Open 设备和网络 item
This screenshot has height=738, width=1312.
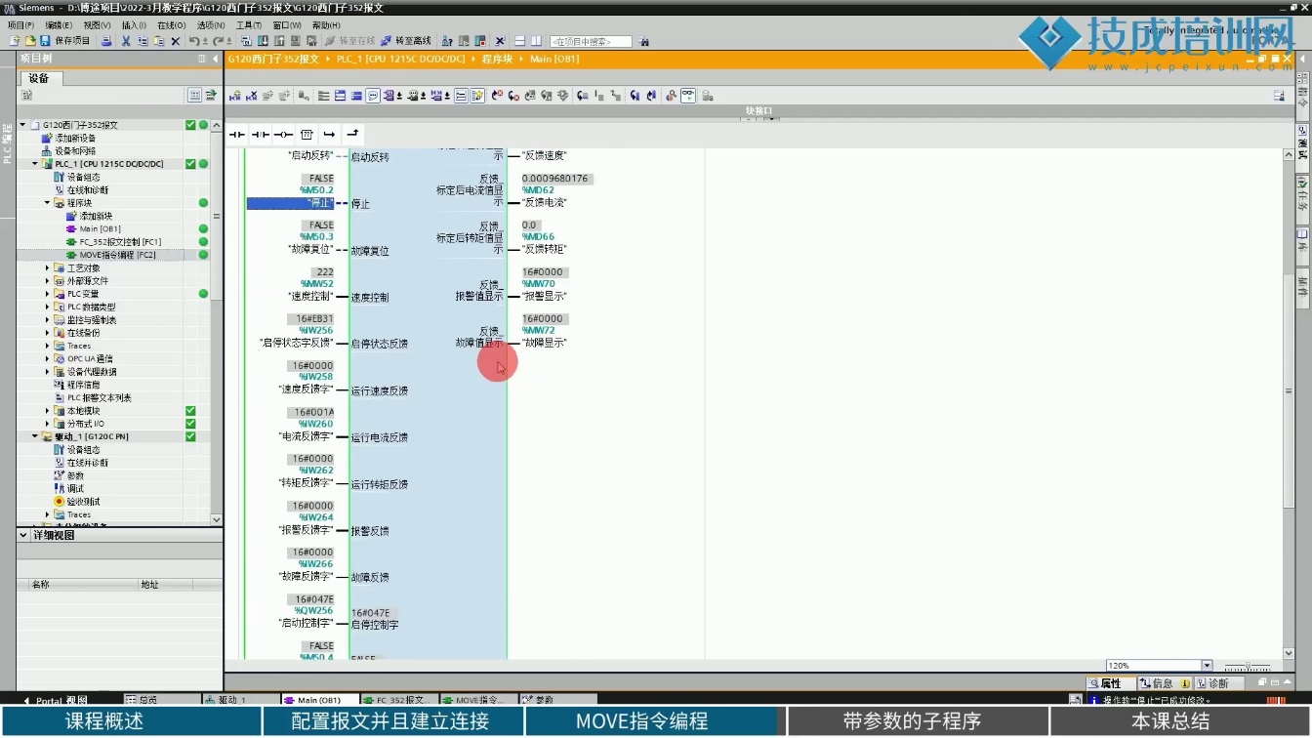tap(68, 151)
